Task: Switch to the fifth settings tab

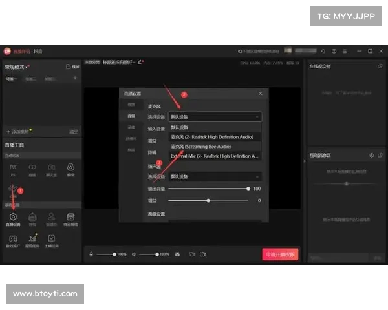Action: (x=131, y=150)
